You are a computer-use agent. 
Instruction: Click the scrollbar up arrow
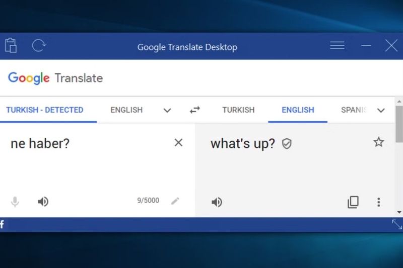(x=399, y=102)
